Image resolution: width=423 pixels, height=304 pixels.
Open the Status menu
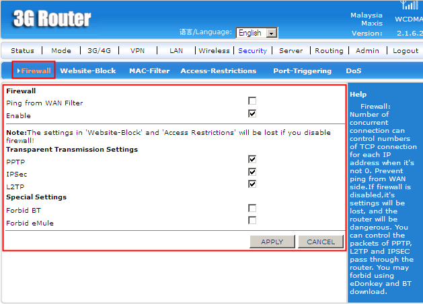22,50
